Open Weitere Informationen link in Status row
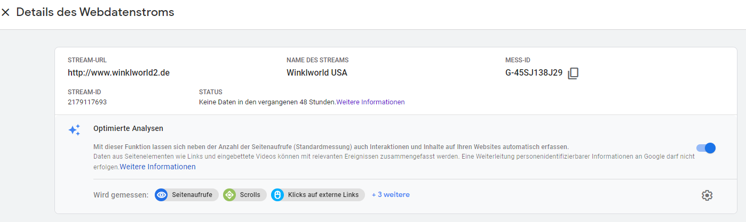The height and width of the screenshot is (222, 746). [370, 102]
